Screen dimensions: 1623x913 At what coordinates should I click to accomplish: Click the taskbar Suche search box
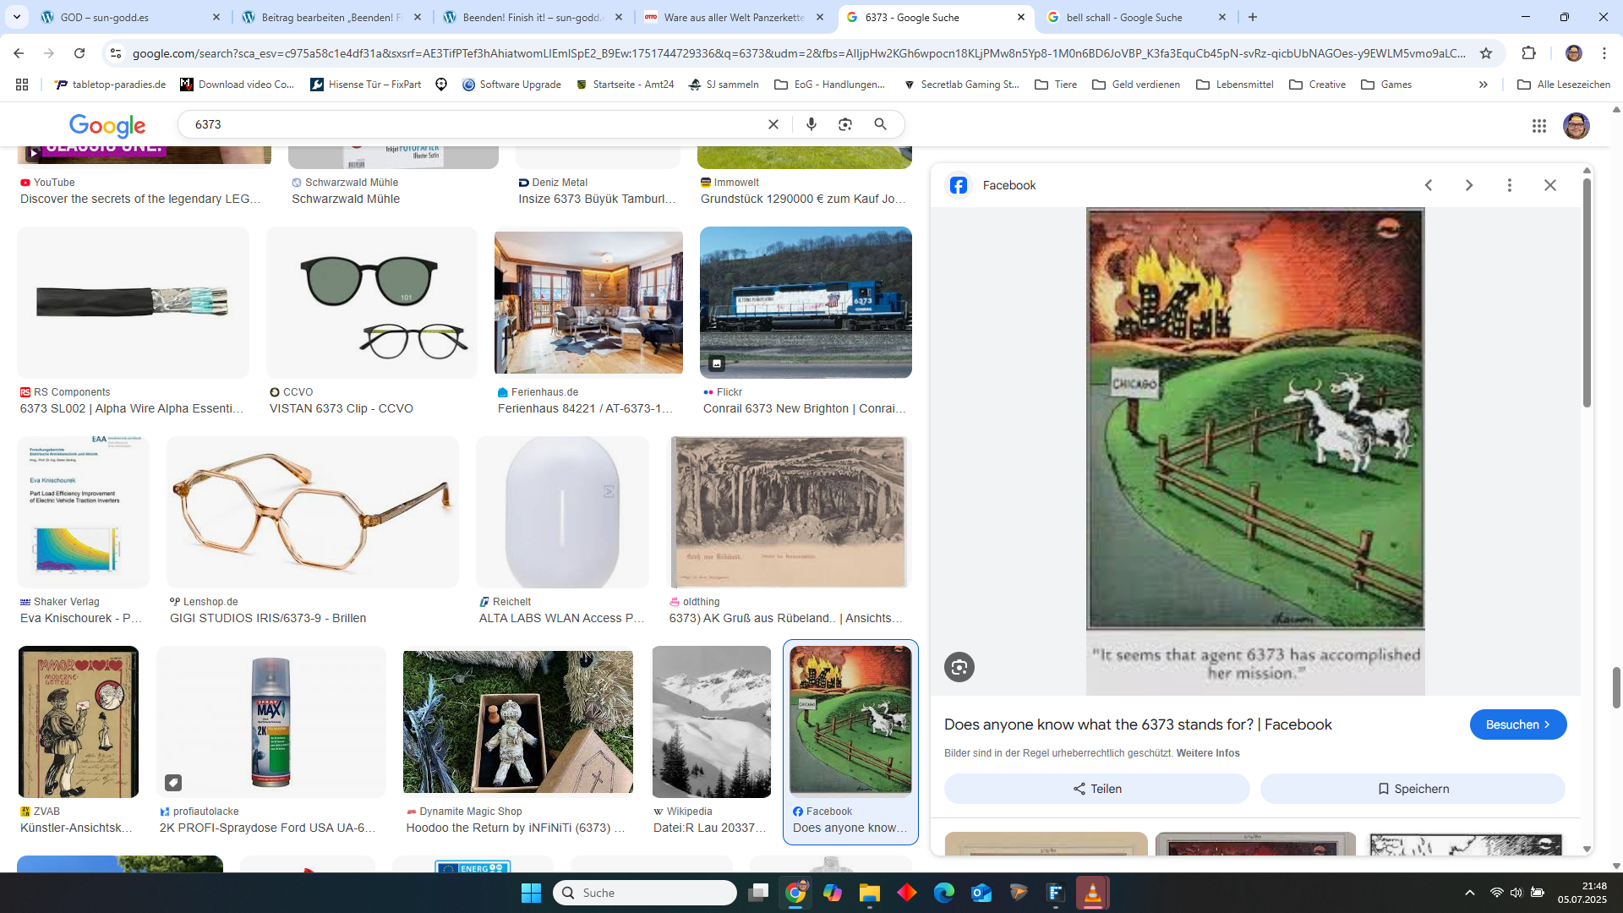[645, 893]
